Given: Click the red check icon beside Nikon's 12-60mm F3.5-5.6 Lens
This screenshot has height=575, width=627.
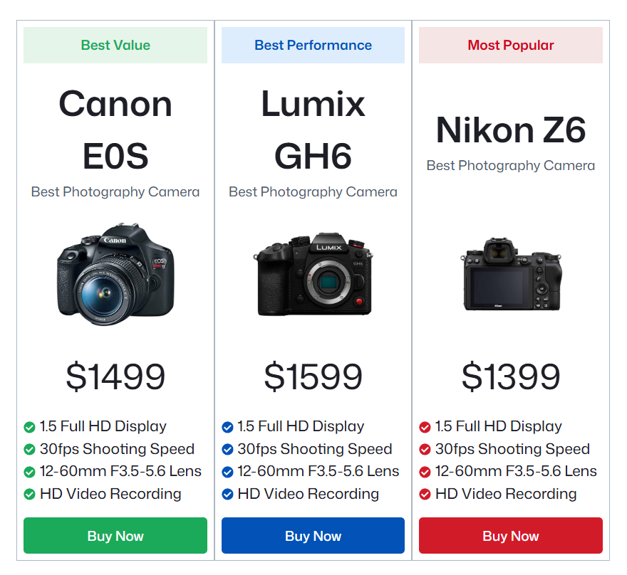Looking at the screenshot, I should click(x=425, y=472).
